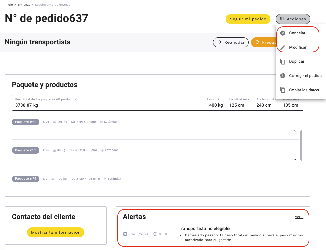This screenshot has height=250, width=326.
Task: Open the Acciones dropdown menu
Action: [293, 19]
